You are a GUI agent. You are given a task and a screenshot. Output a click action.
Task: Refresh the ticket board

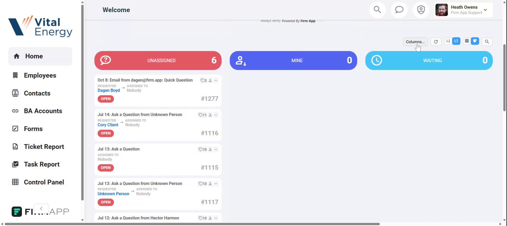[x=436, y=42]
